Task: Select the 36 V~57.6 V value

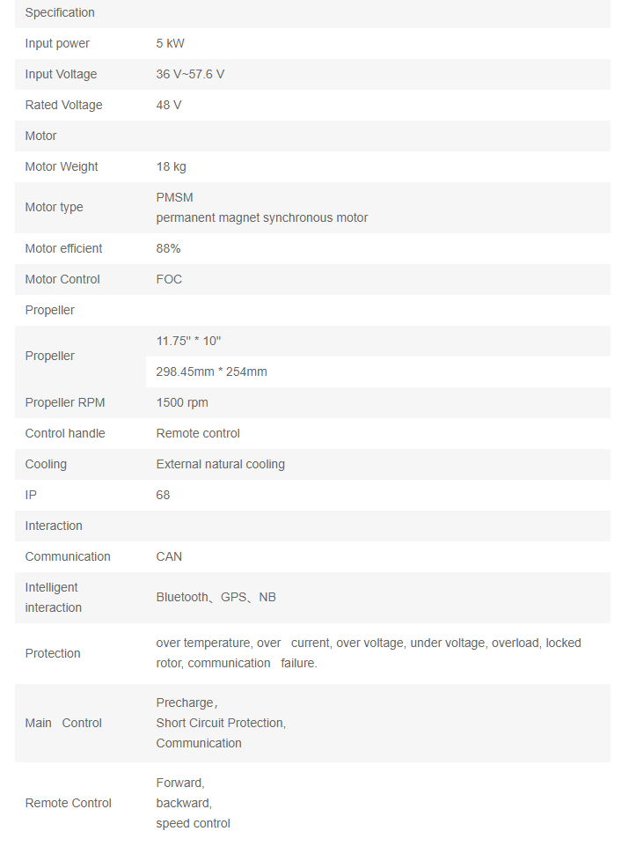Action: tap(190, 75)
